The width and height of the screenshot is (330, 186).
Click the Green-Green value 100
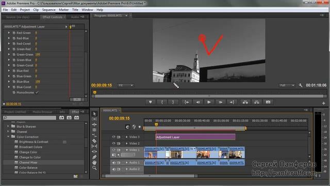(38, 54)
